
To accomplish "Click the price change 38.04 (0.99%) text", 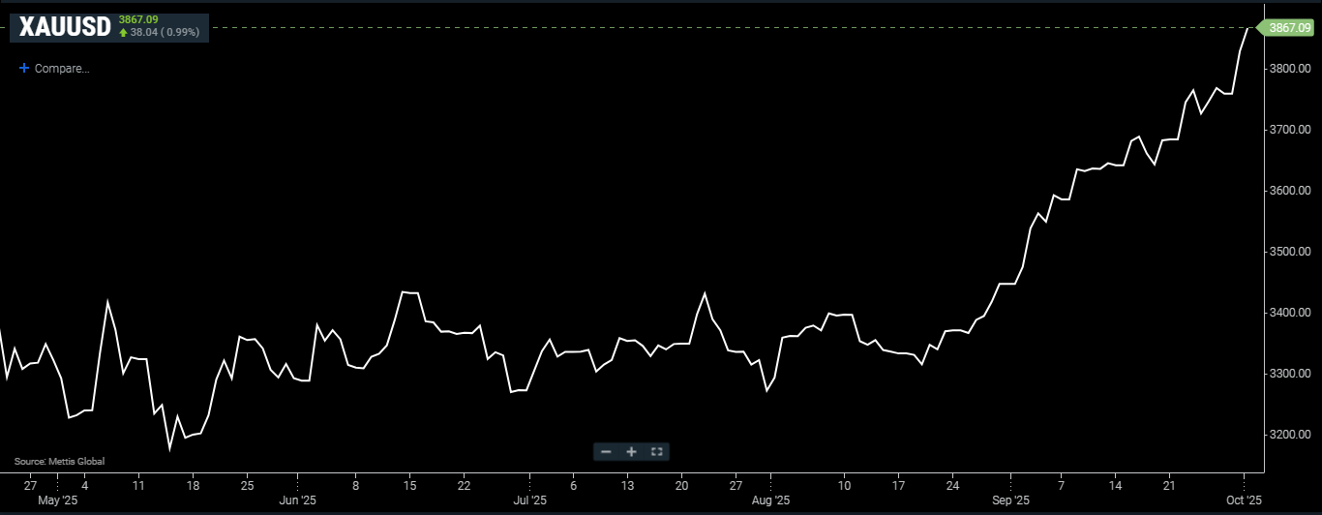I will [x=165, y=32].
